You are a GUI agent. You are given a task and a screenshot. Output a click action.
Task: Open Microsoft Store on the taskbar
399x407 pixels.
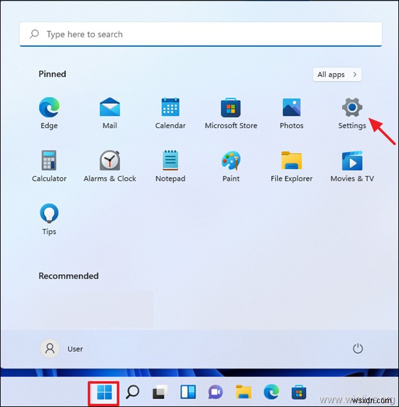[x=299, y=392]
